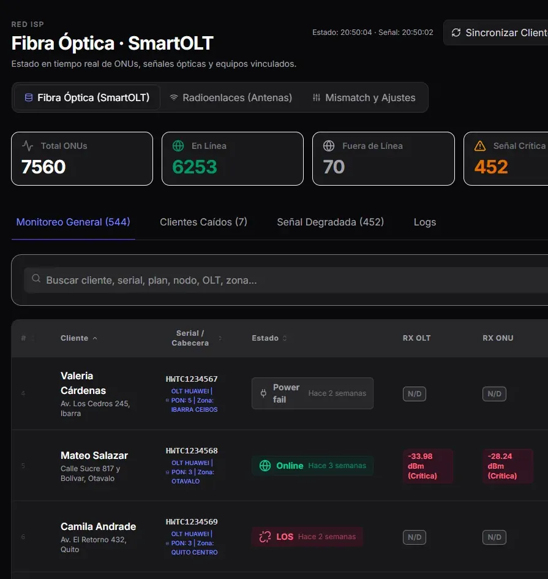The width and height of the screenshot is (548, 579).
Task: Select the Monitoreo General (544) tab
Action: 73,222
